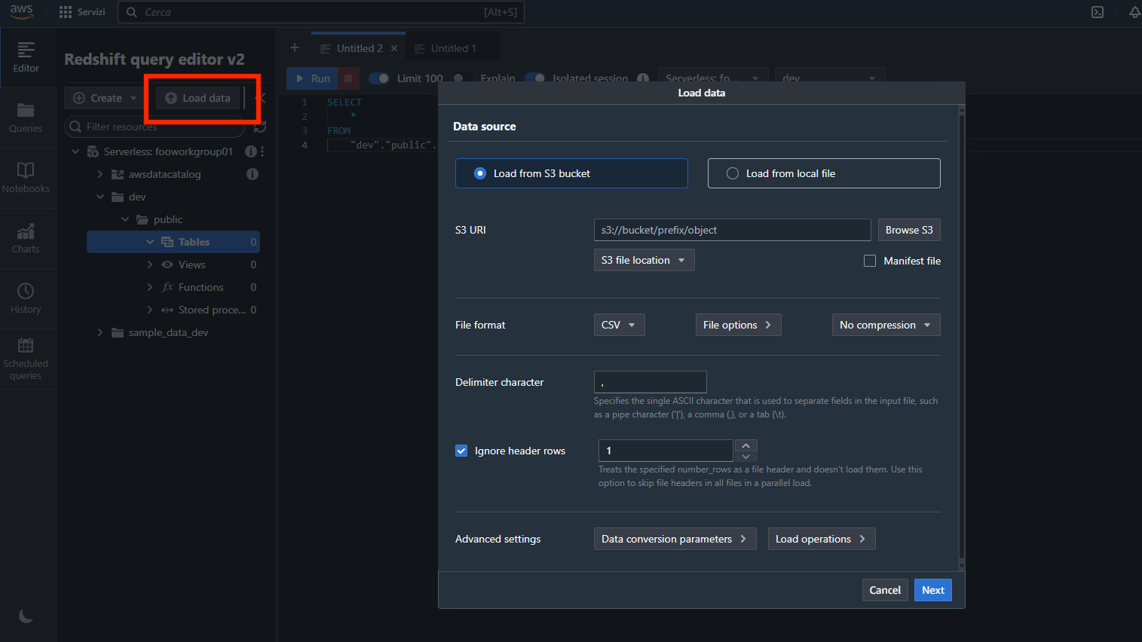
Task: Click the Load data dialog scrollbar
Action: click(961, 338)
